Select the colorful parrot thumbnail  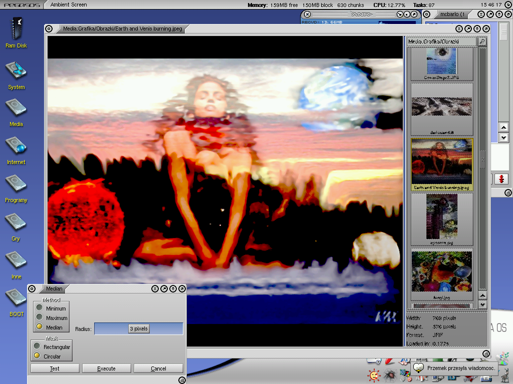click(442, 275)
